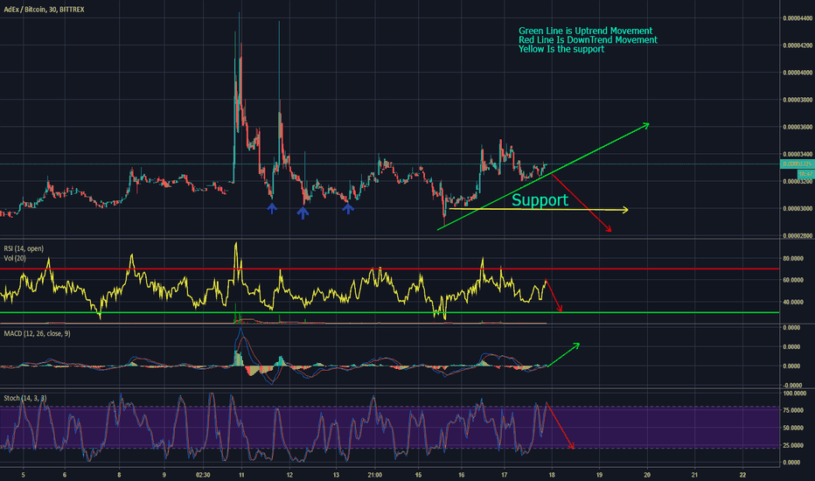Select the green RSI oversold level line
815x481 pixels.
[390, 312]
